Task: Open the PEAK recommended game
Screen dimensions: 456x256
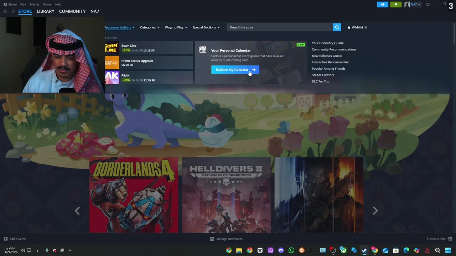Action: [149, 78]
